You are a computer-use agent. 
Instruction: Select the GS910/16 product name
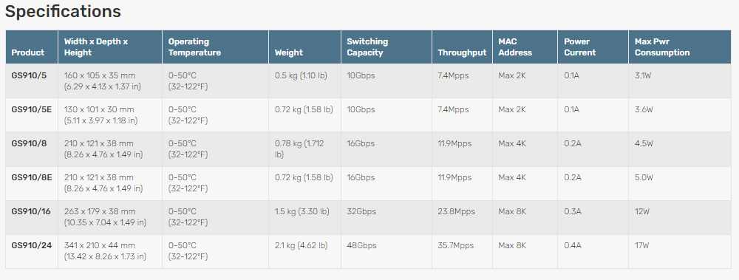coord(31,211)
